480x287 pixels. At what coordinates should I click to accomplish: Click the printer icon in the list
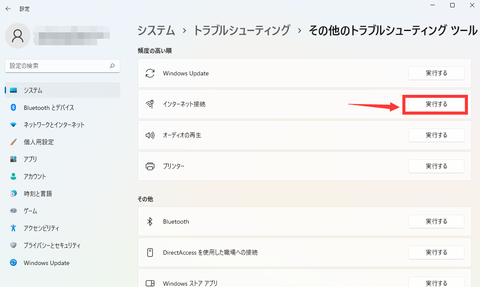point(150,166)
